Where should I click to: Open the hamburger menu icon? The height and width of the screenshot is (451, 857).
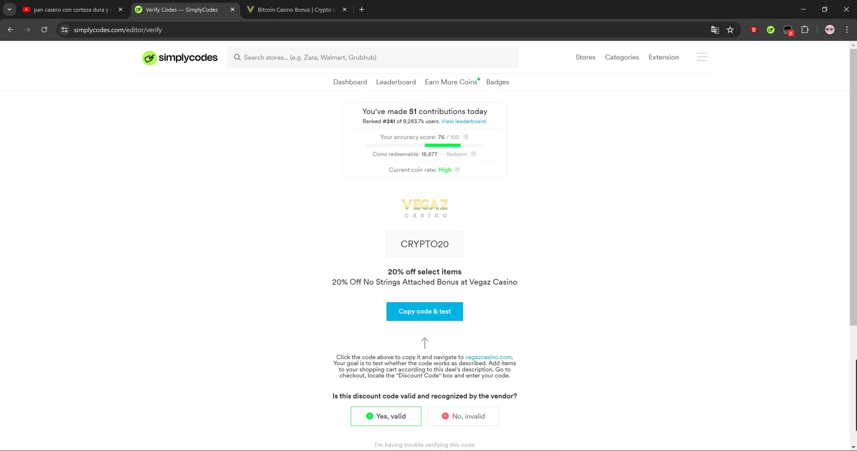pyautogui.click(x=702, y=57)
